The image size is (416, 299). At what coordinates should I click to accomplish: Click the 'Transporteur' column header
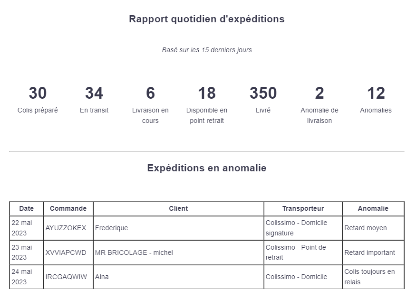(303, 208)
